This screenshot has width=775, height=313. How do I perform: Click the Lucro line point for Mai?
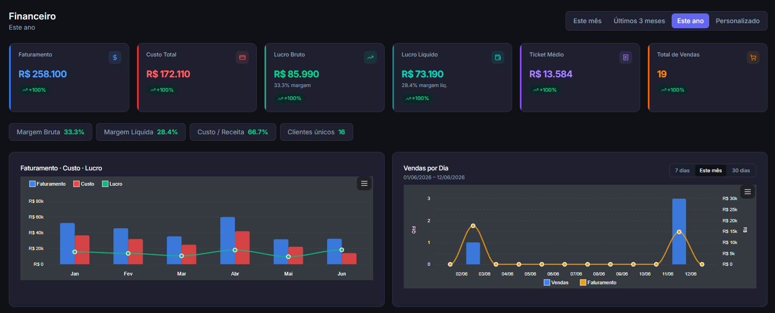pyautogui.click(x=288, y=257)
